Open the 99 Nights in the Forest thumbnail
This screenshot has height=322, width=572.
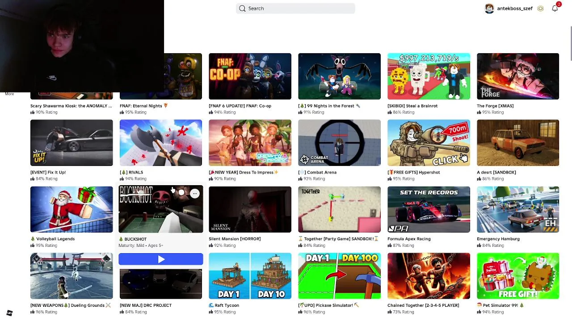point(339,76)
